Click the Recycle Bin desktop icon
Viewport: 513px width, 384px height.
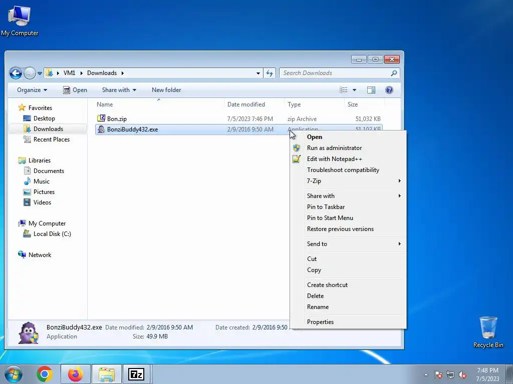488,332
